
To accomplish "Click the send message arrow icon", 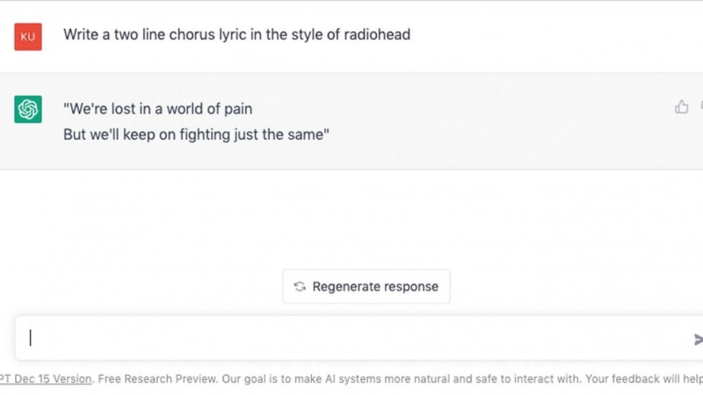I will (x=698, y=340).
